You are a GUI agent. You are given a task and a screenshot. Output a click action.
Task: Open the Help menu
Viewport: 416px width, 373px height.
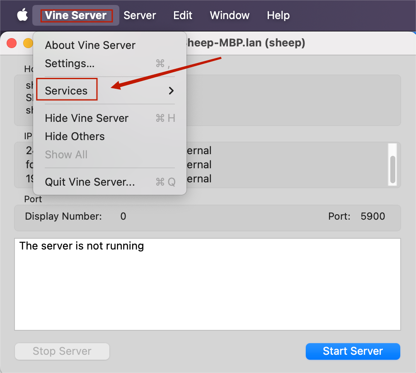tap(278, 15)
